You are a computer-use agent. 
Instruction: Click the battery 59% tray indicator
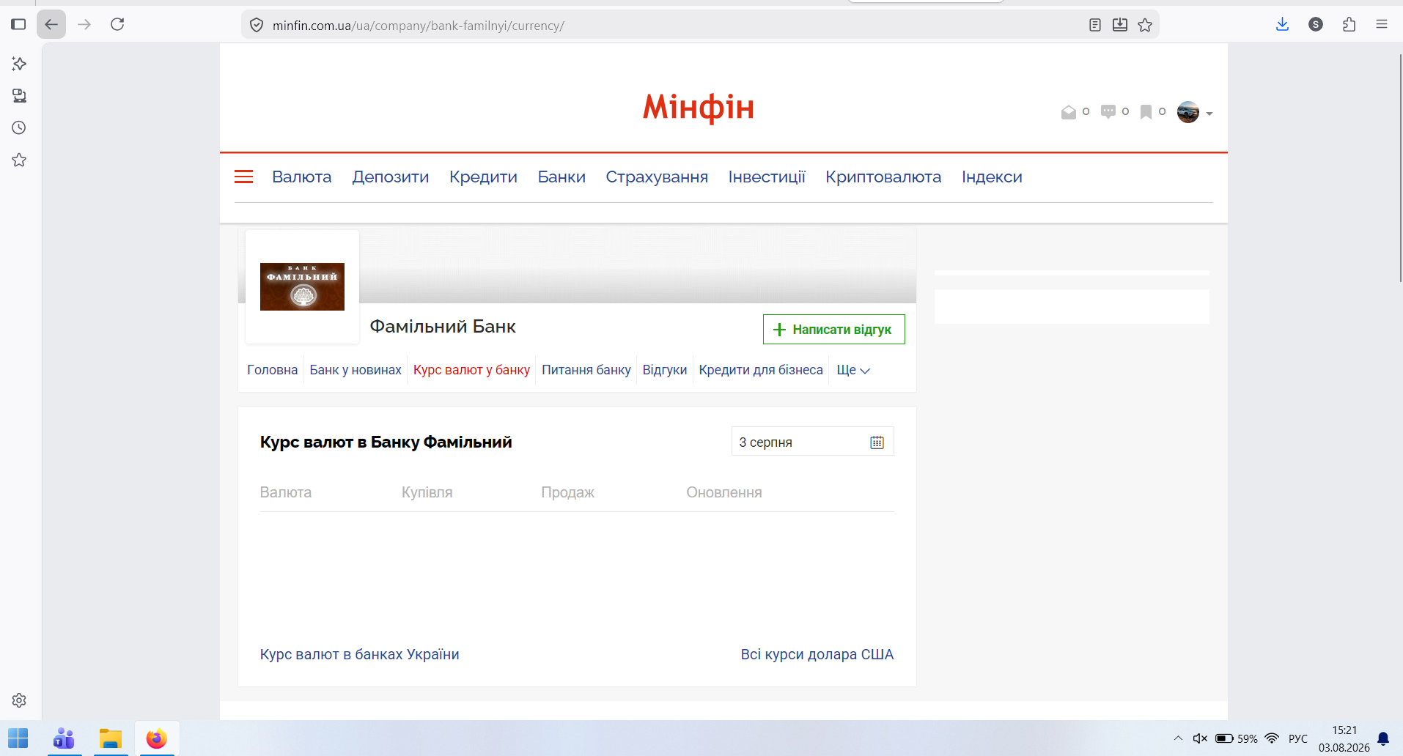coord(1236,738)
